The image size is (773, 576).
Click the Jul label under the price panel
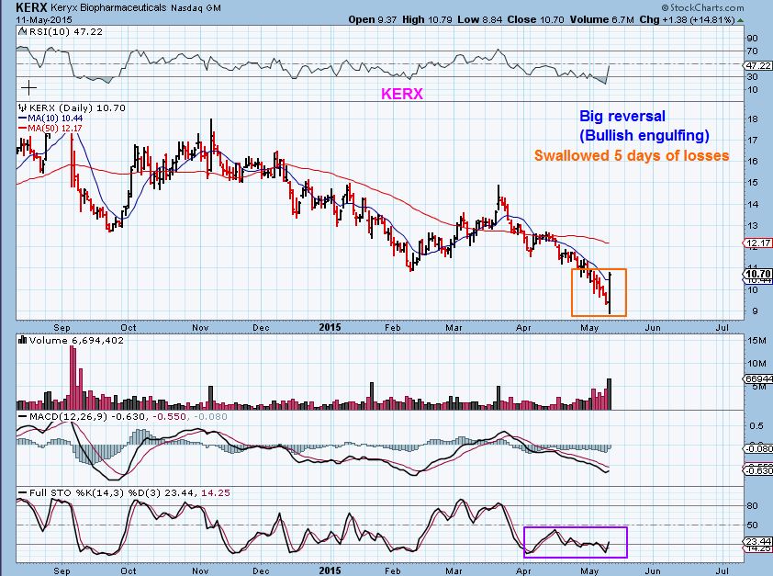click(x=723, y=327)
